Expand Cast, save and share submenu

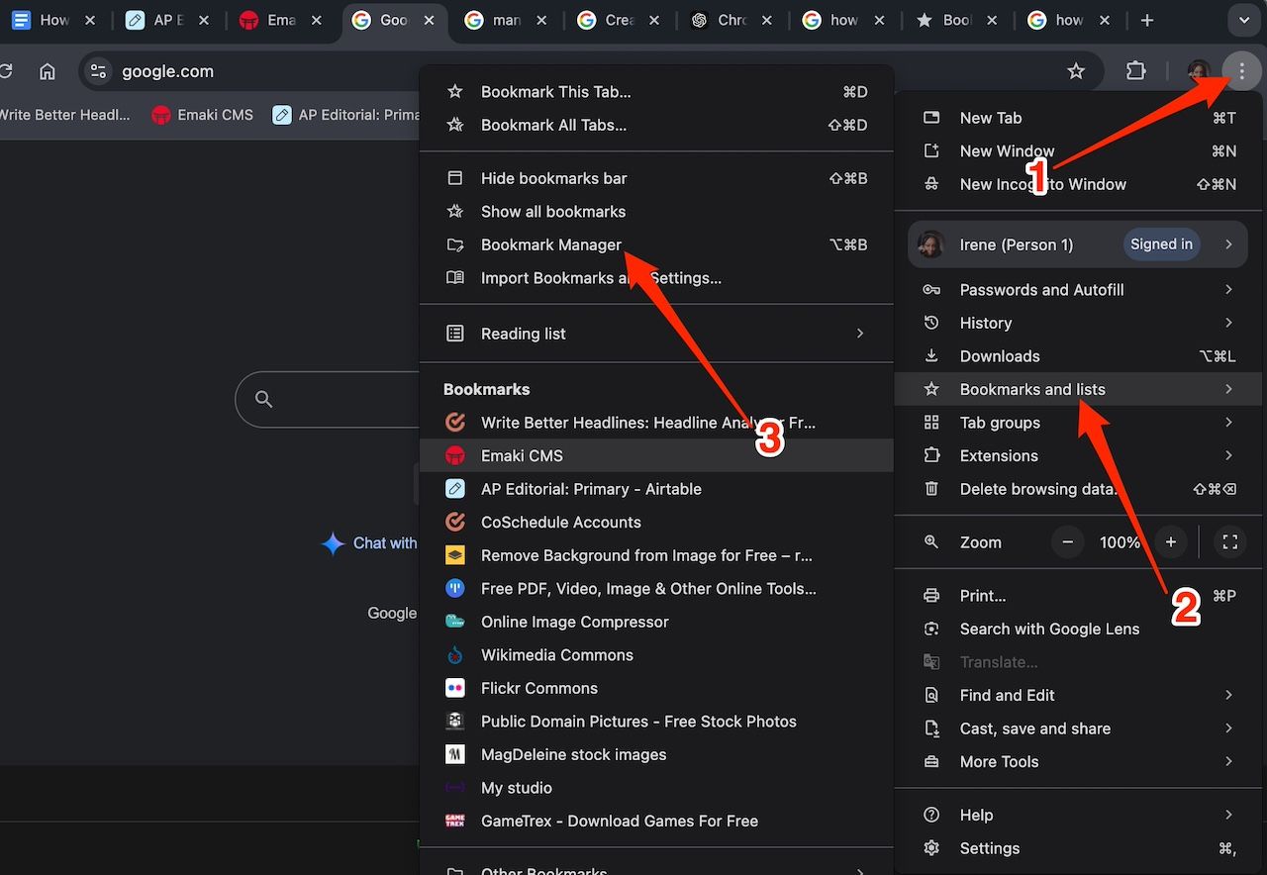click(1079, 729)
